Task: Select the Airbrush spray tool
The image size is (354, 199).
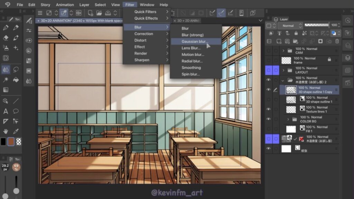Action: coord(6,48)
